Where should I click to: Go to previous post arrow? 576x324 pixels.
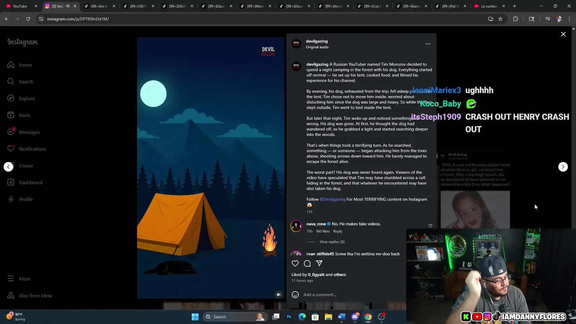(x=9, y=167)
